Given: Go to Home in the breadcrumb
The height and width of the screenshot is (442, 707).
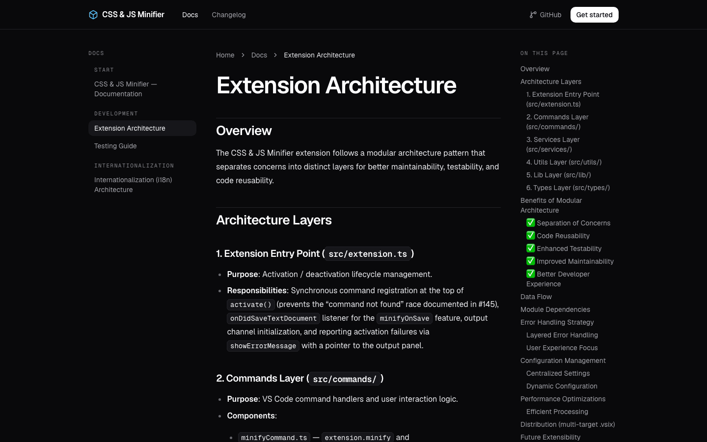Looking at the screenshot, I should coord(225,55).
